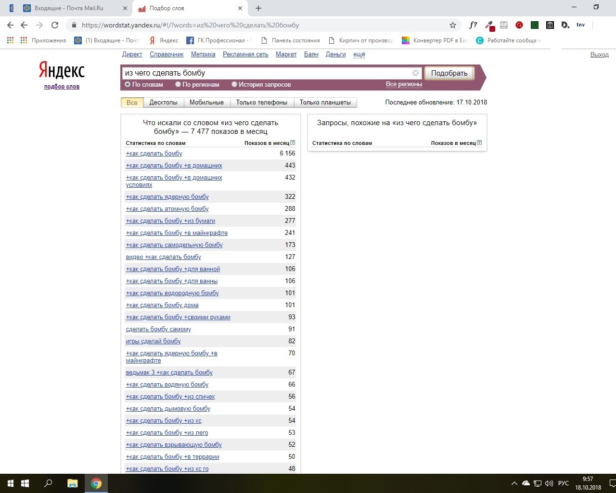Click the 'Выход' logout link
The width and height of the screenshot is (616, 493).
(599, 55)
